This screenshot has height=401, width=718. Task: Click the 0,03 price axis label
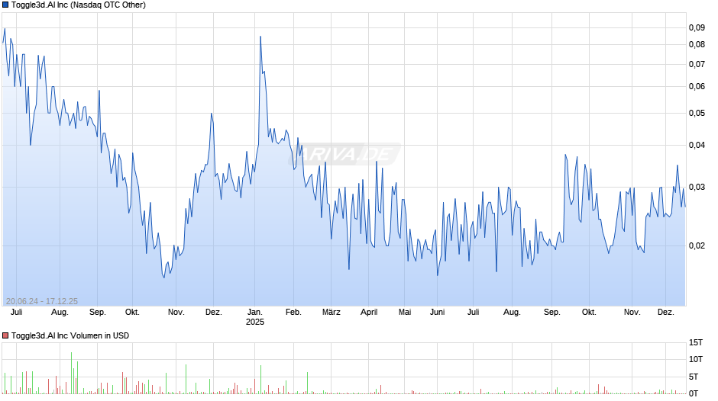tap(697, 187)
